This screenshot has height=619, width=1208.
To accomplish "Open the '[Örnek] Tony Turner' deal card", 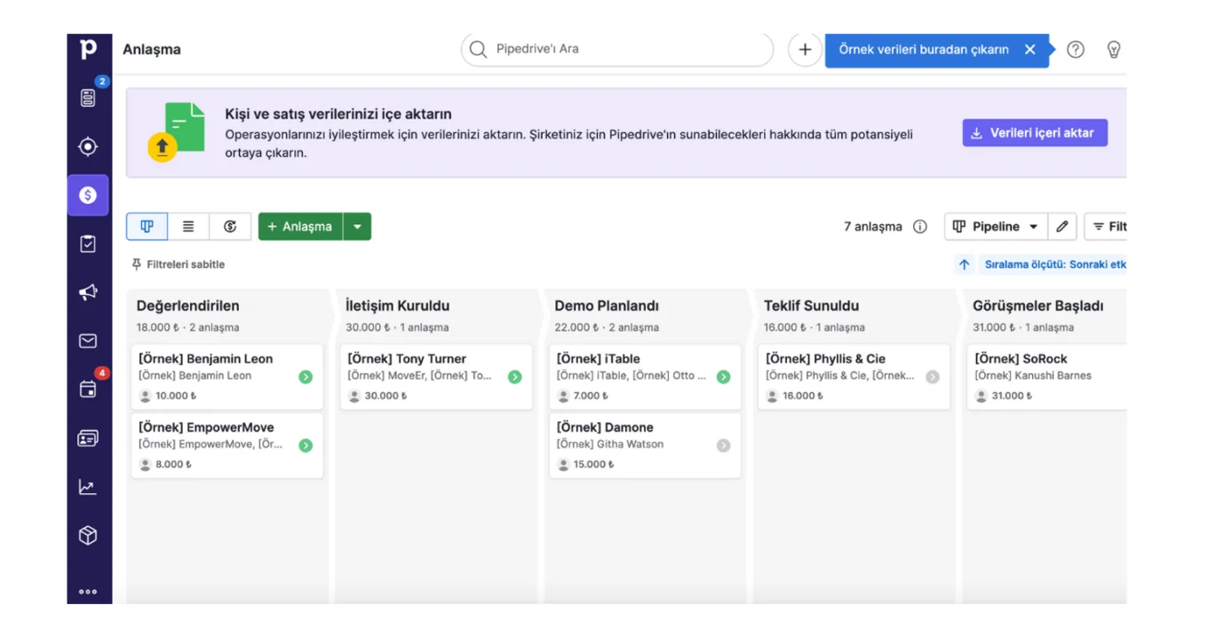I will coord(436,377).
